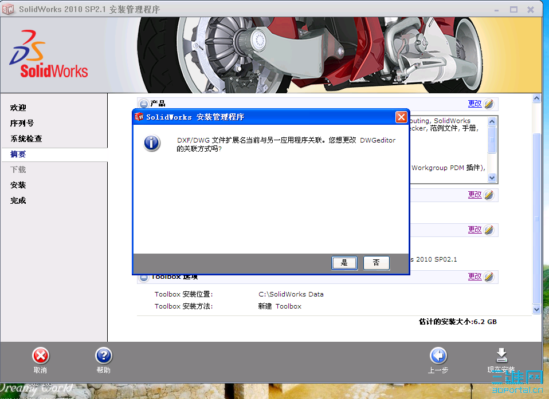
Task: Select 完成 step in sidebar
Action: (x=18, y=200)
